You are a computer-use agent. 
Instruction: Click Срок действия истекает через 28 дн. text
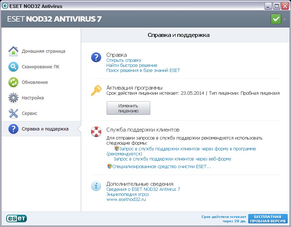pos(224,219)
